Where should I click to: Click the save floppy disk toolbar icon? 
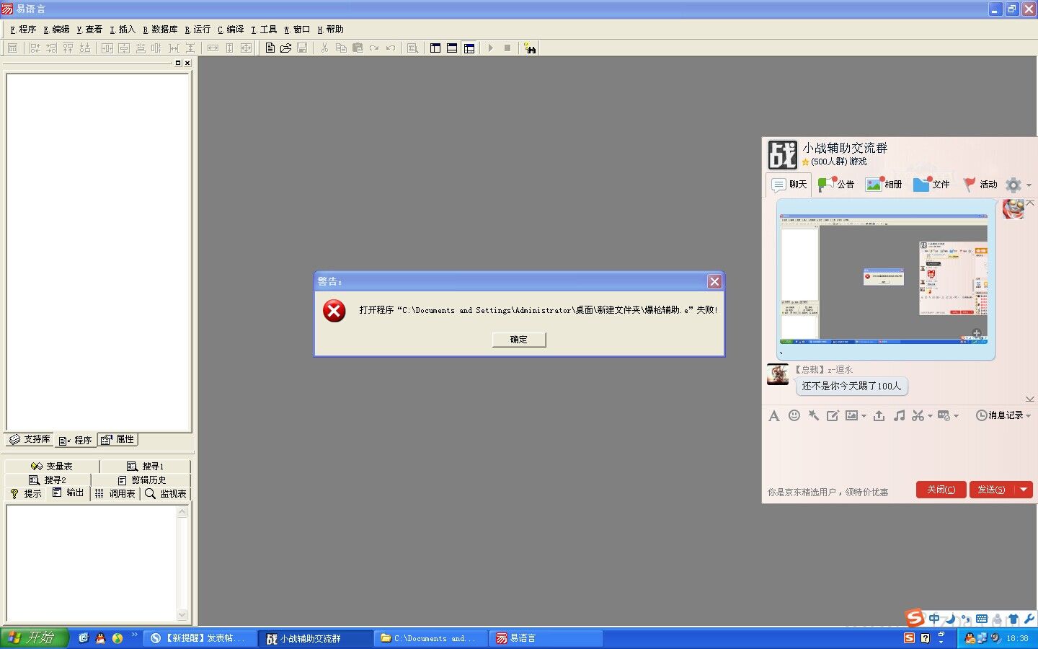coord(302,48)
